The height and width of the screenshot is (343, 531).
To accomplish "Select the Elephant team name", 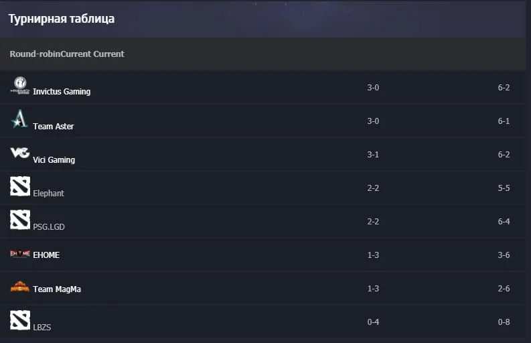I will [48, 193].
